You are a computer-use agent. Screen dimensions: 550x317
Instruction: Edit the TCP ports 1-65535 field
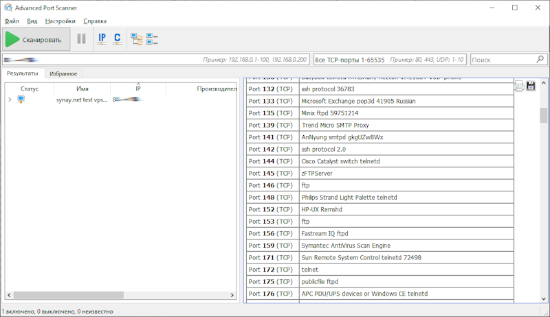point(390,60)
